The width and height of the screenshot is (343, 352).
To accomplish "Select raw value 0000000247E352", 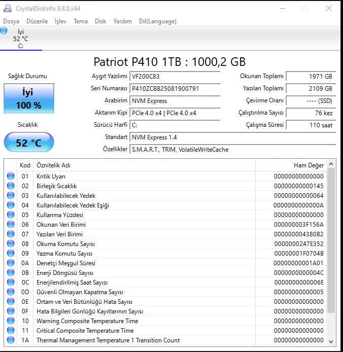I will (x=299, y=244).
